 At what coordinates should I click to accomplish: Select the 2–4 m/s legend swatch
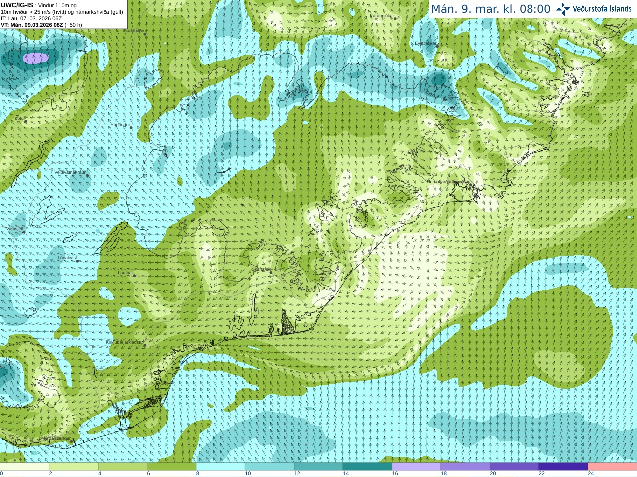(x=73, y=467)
